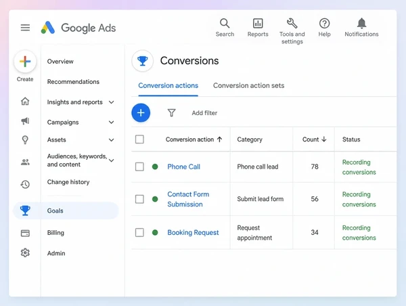The height and width of the screenshot is (306, 406).
Task: Open the people Audiences sidebar icon
Action: [x=25, y=162]
